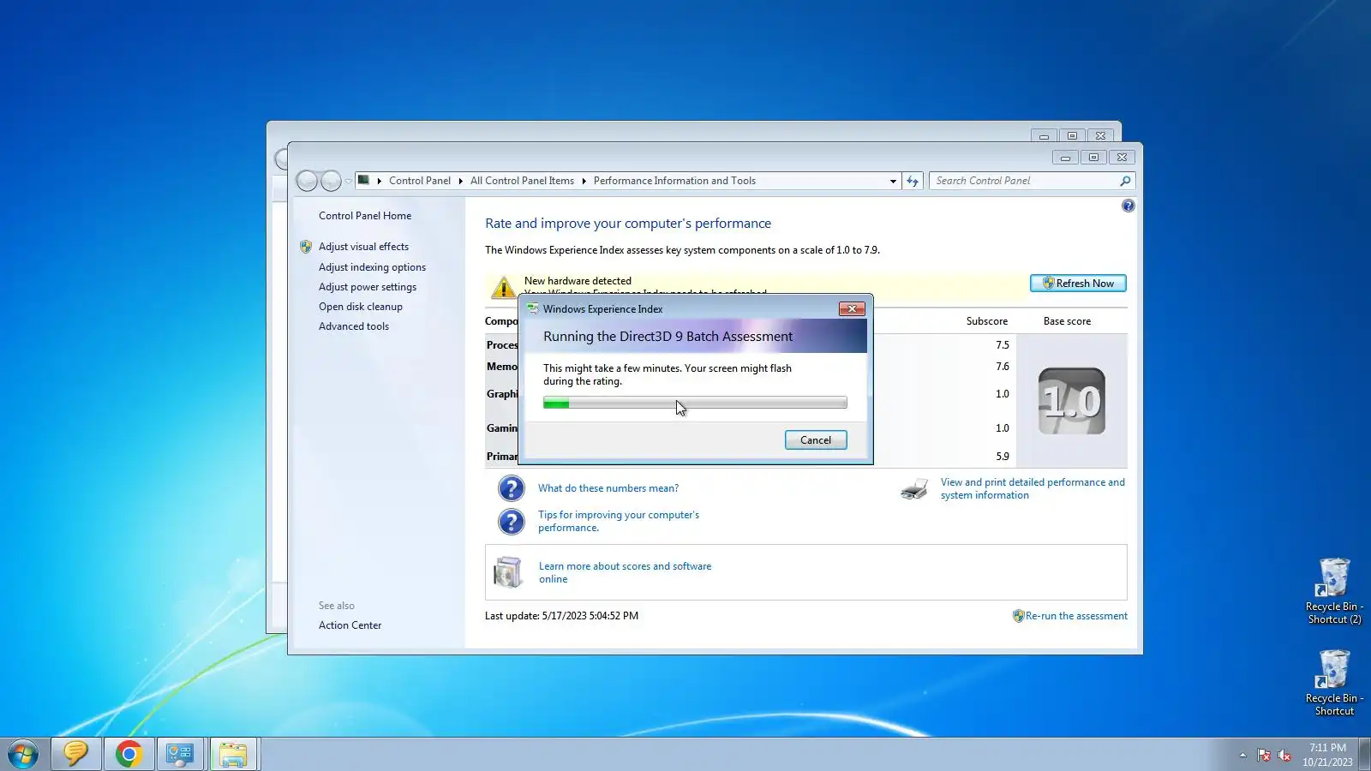The image size is (1371, 771).
Task: Click the search magnifier icon
Action: click(1126, 181)
